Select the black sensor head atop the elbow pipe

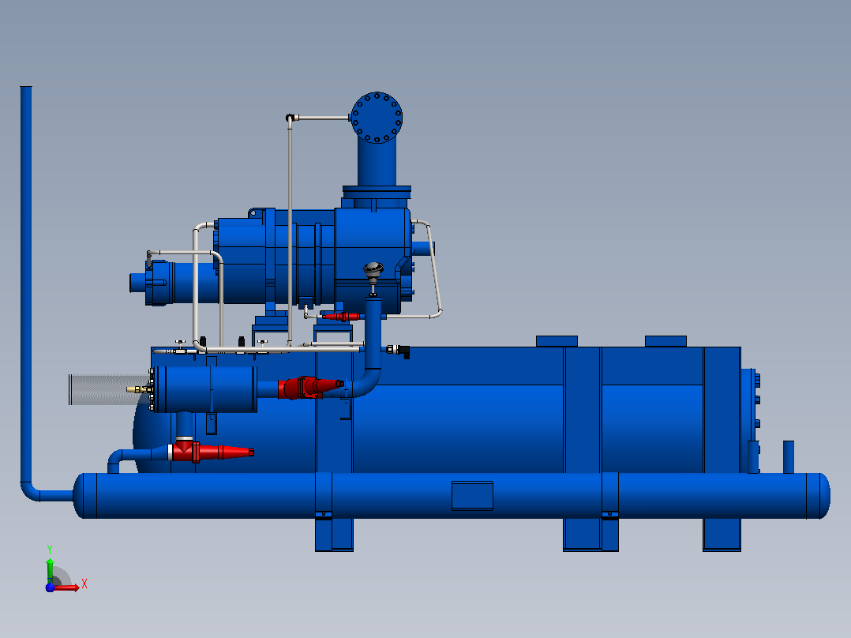(373, 268)
